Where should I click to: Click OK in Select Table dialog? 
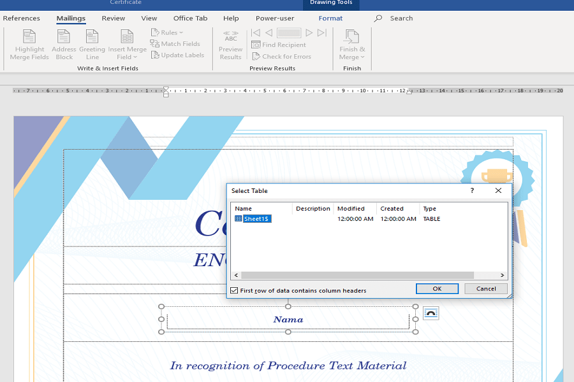point(437,289)
